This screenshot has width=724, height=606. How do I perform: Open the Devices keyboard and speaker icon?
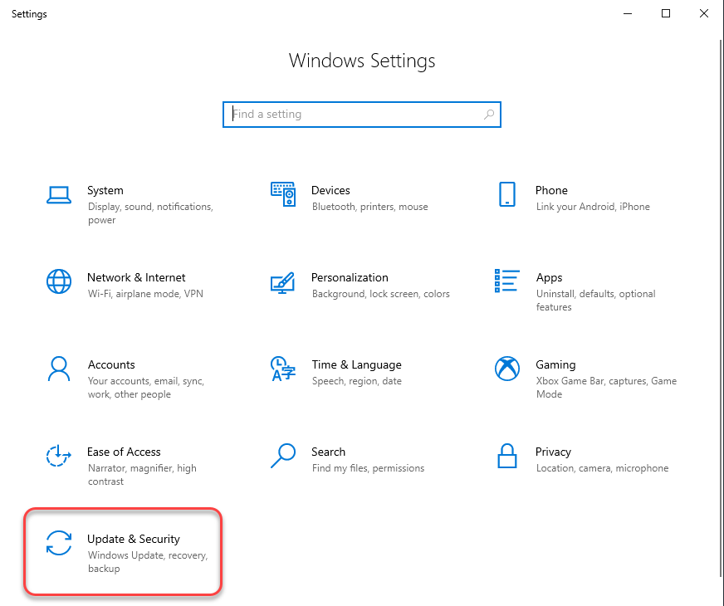click(x=283, y=194)
